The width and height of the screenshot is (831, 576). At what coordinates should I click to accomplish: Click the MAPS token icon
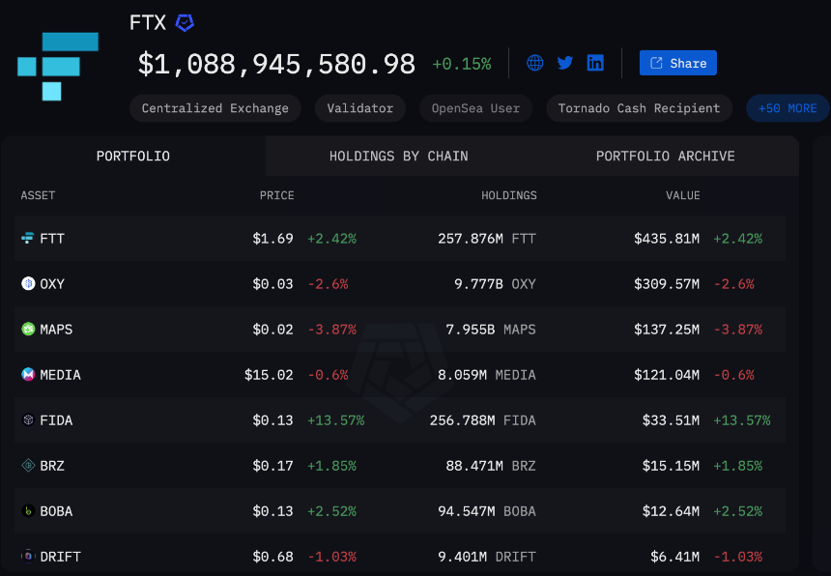click(28, 329)
